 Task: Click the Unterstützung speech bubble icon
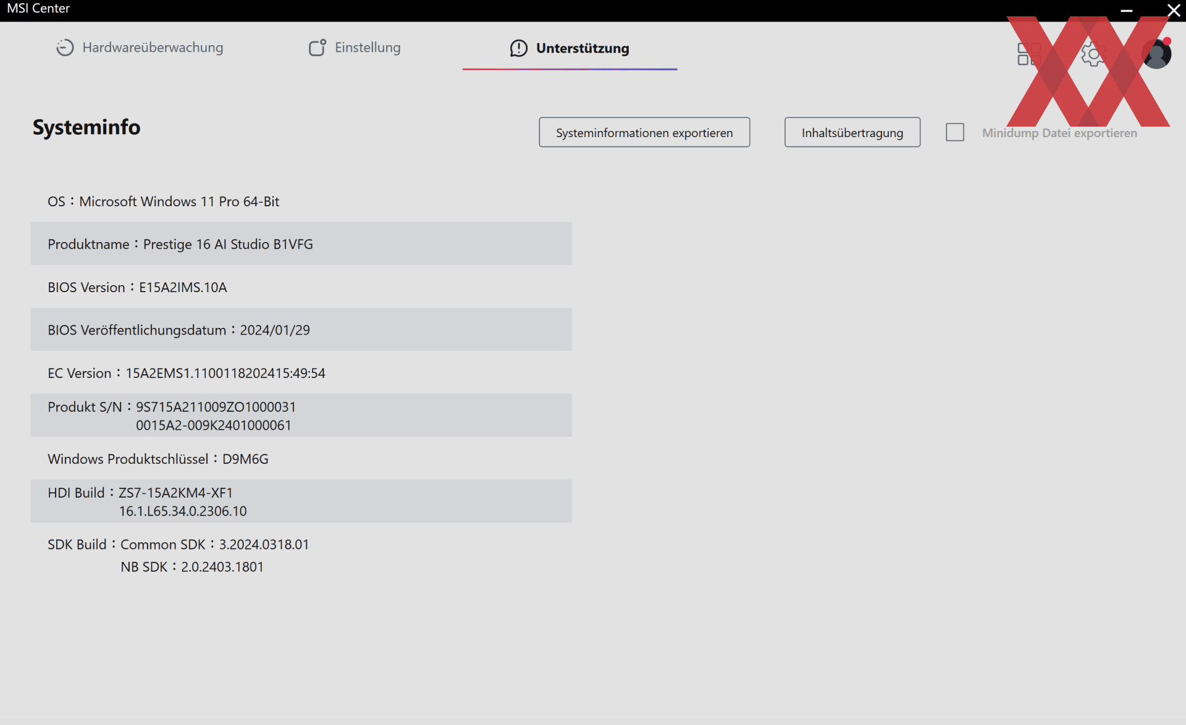coord(519,48)
